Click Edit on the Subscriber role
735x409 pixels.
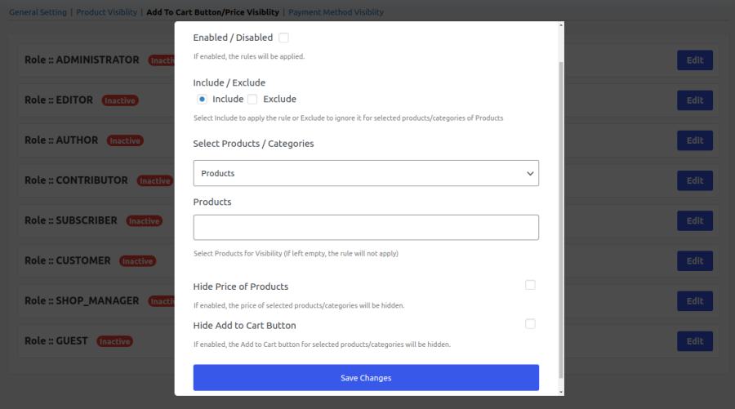[x=694, y=220]
